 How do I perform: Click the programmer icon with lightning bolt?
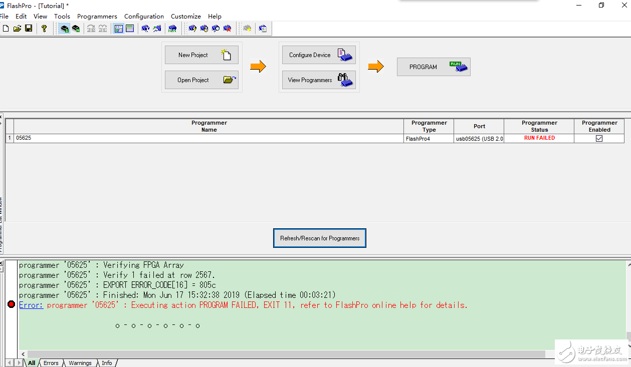[192, 29]
